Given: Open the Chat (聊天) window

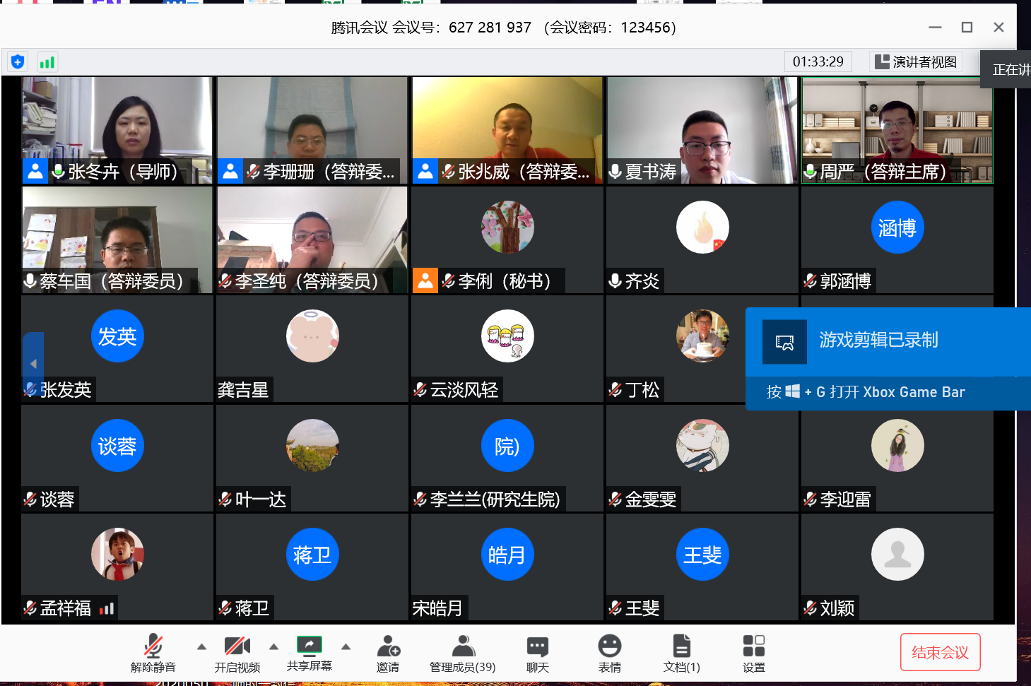Looking at the screenshot, I should point(537,653).
